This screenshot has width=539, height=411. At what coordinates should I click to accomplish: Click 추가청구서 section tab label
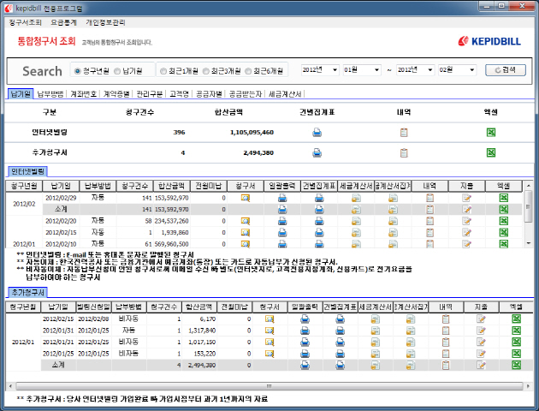pos(28,293)
